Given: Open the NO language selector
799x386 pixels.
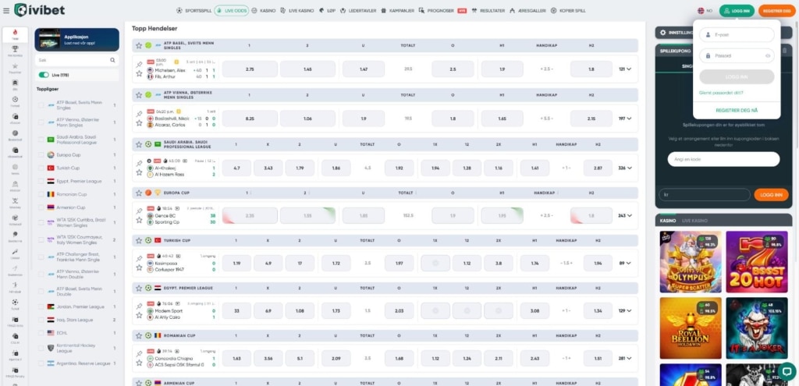Looking at the screenshot, I should coord(705,10).
